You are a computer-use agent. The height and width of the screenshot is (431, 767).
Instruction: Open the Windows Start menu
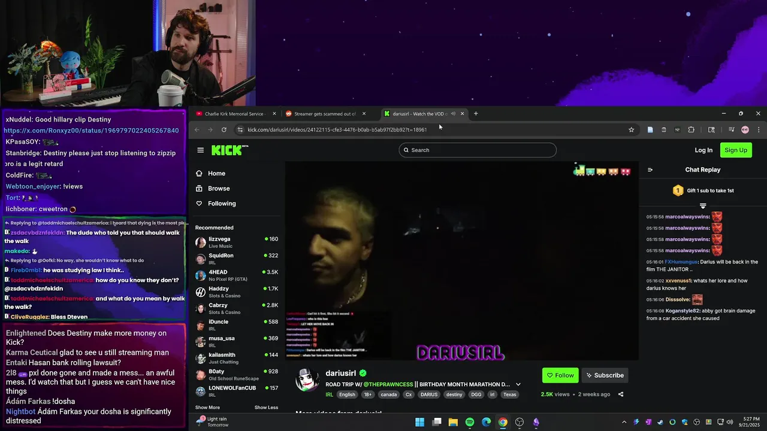420,422
